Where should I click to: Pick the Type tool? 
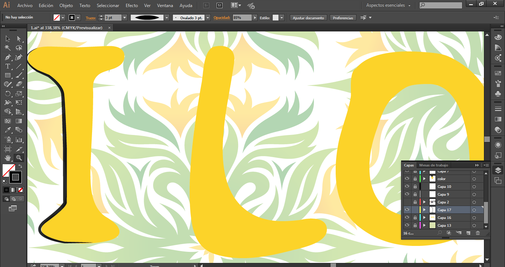7,66
